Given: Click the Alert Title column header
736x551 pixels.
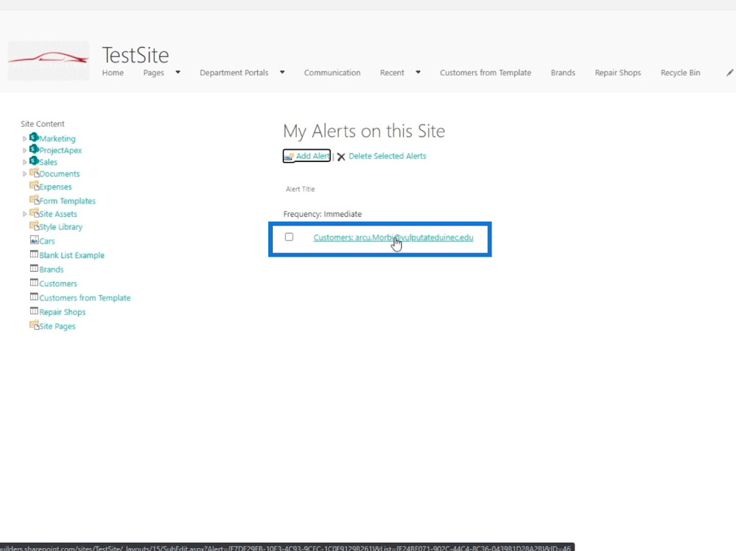Looking at the screenshot, I should (301, 189).
